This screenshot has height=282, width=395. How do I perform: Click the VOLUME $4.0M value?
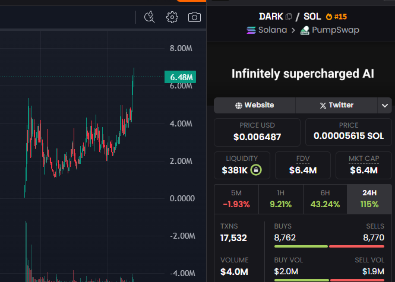click(x=234, y=272)
